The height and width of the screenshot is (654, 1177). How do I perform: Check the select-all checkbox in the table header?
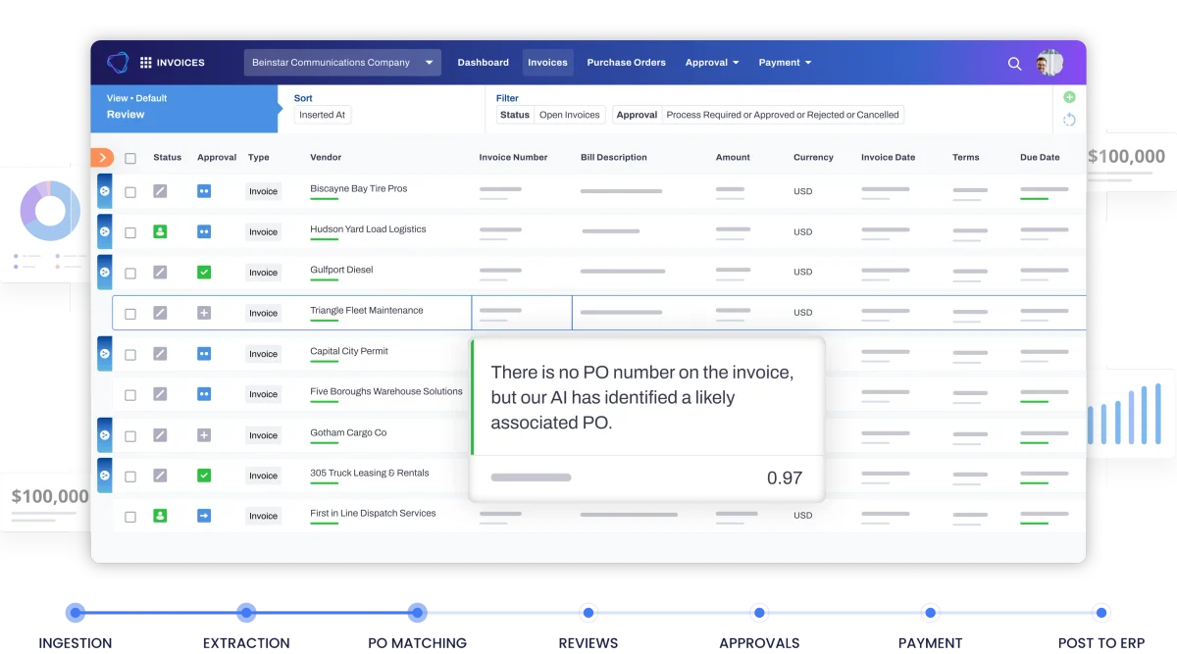point(130,157)
